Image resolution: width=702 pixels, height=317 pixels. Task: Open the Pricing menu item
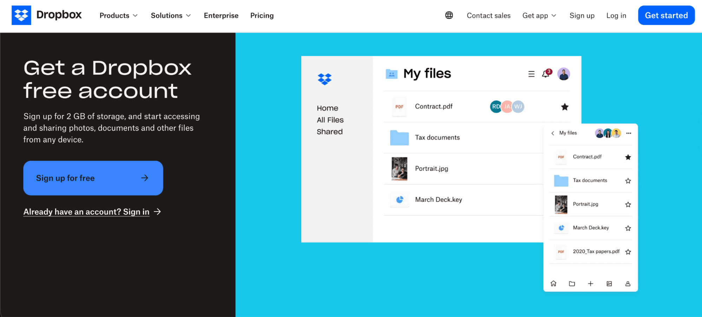click(262, 15)
